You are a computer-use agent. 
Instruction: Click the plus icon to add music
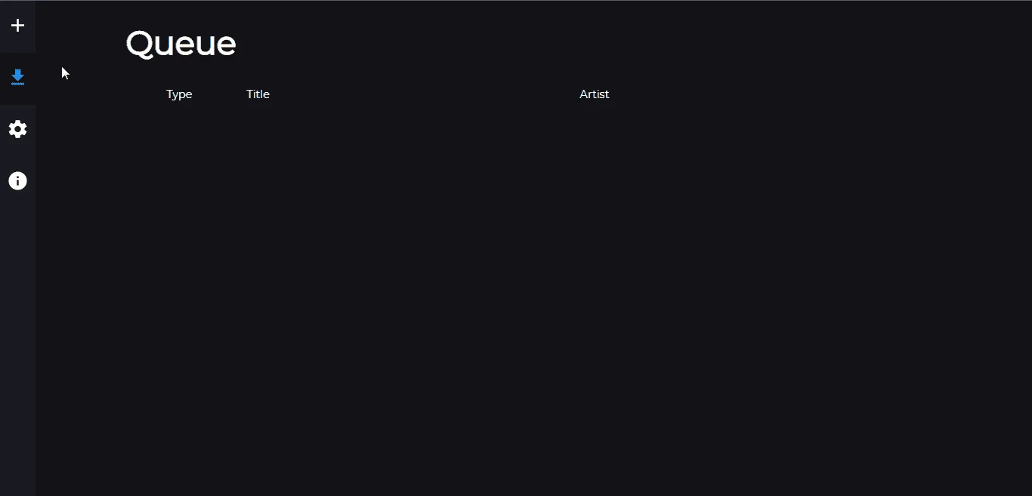17,26
